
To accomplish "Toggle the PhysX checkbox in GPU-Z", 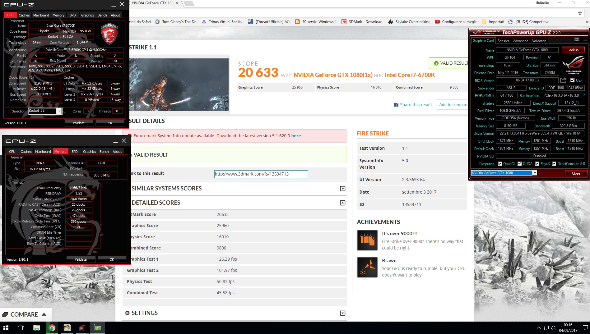I will tap(537, 164).
